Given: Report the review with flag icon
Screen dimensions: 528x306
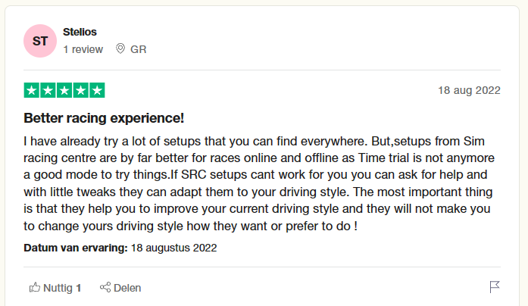Looking at the screenshot, I should (495, 287).
